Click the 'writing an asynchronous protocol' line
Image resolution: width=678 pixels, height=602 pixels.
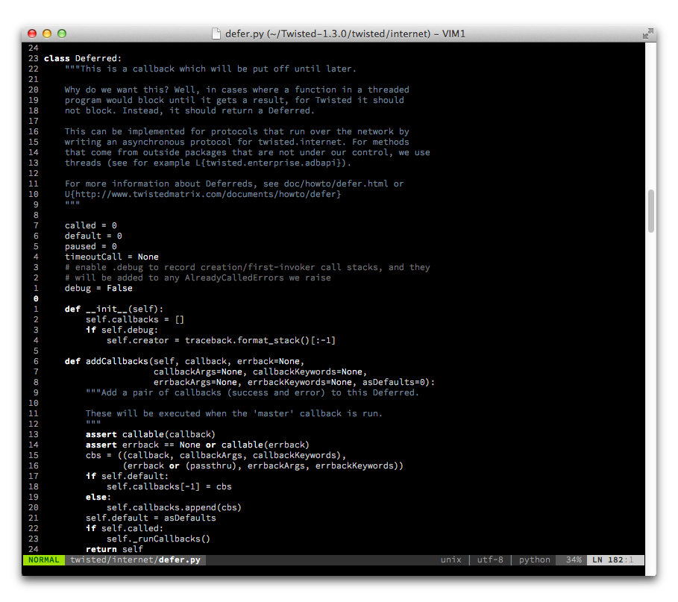click(237, 142)
